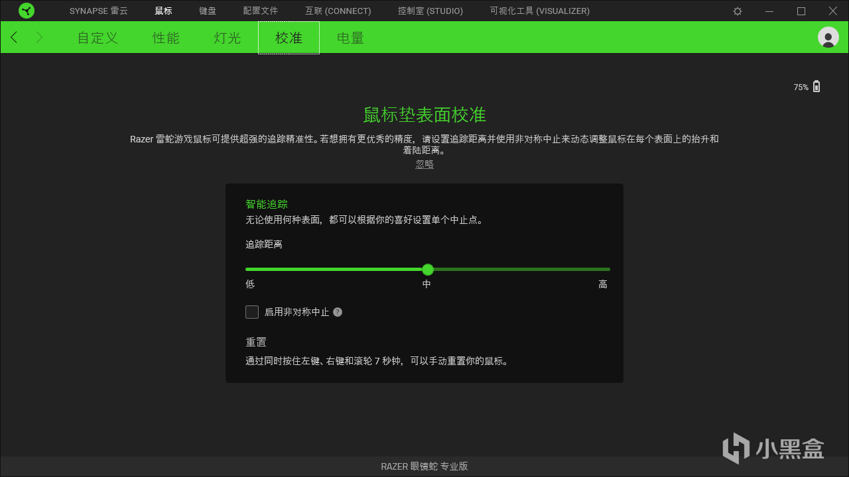Screen dimensions: 849x477
Task: Click the 忽略 link
Action: click(424, 164)
